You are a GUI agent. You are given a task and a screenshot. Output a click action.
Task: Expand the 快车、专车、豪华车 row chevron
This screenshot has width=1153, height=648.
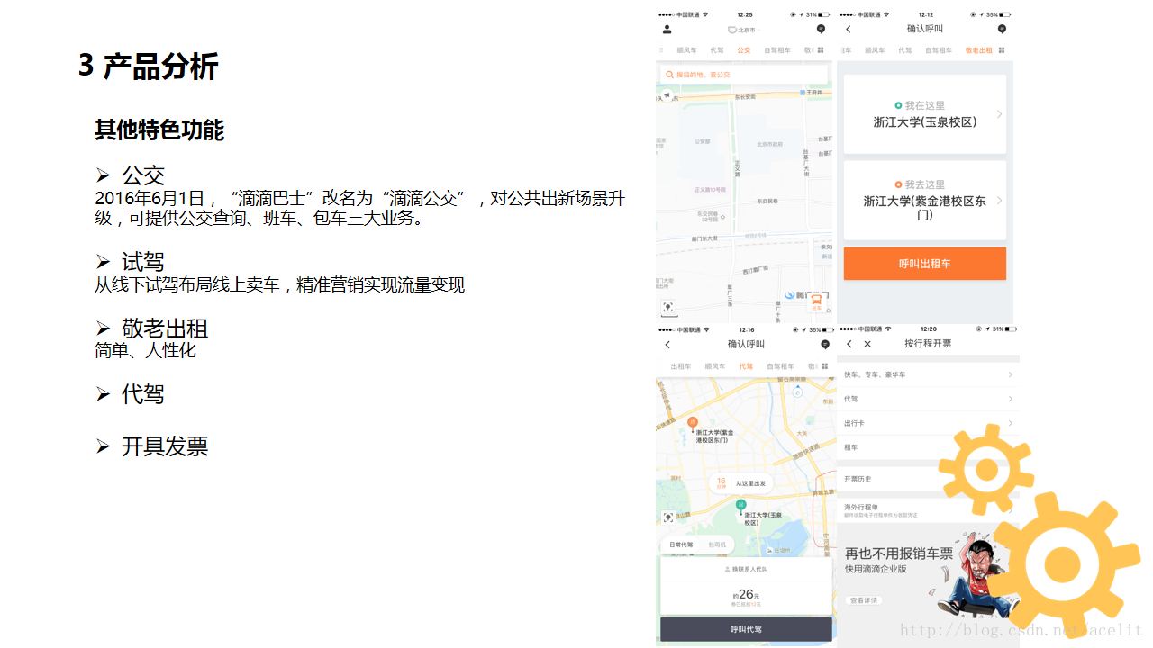[1011, 374]
